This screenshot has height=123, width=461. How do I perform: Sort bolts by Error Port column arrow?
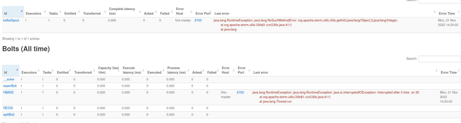point(249,71)
